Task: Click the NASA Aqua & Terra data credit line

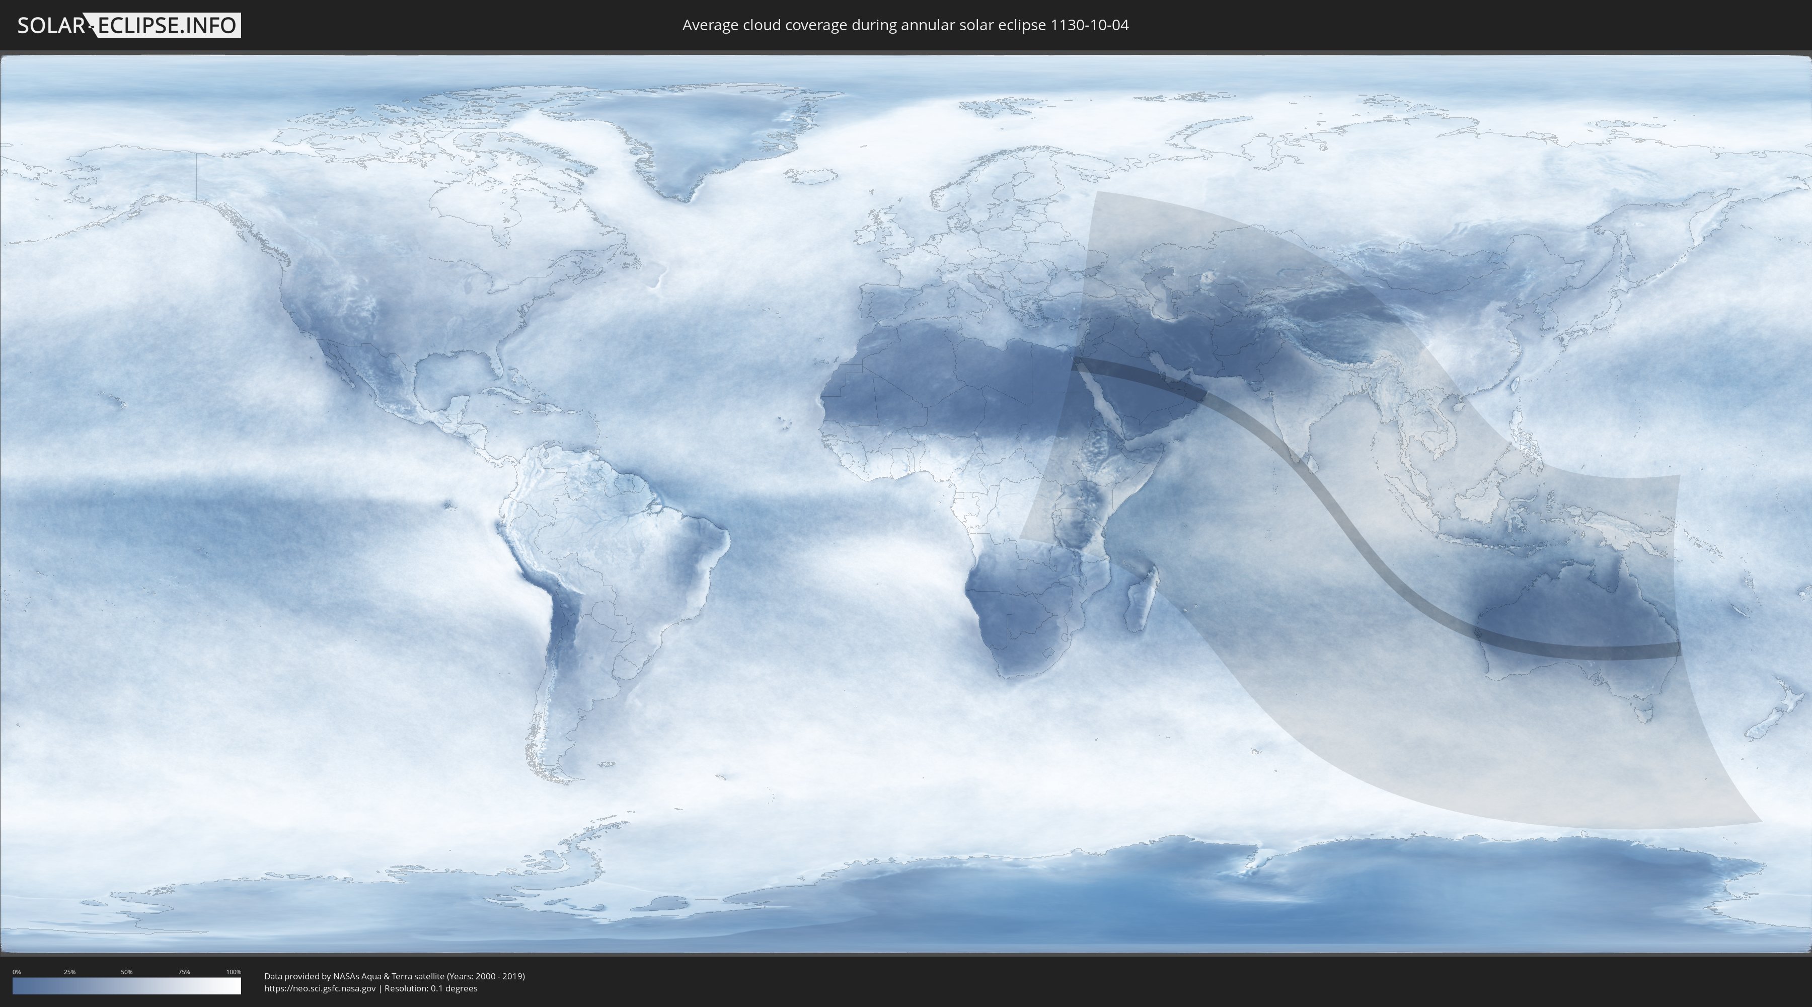Action: (394, 976)
